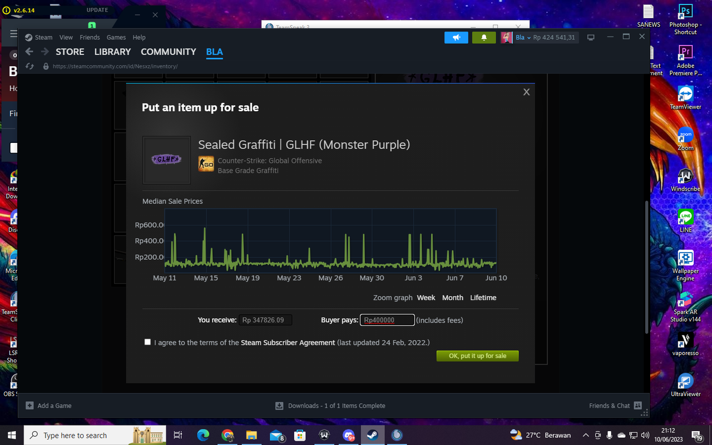Open Microsoft Edge from taskbar
The width and height of the screenshot is (712, 445).
(x=203, y=435)
